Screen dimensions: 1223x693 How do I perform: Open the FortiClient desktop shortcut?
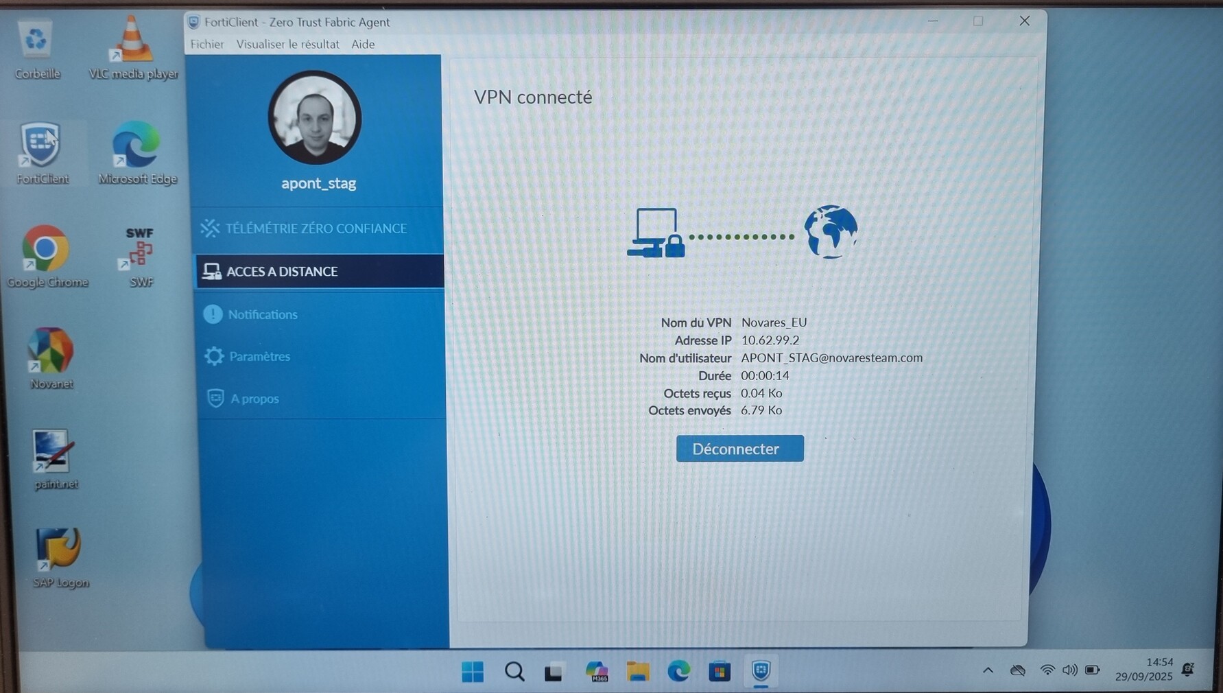click(41, 147)
